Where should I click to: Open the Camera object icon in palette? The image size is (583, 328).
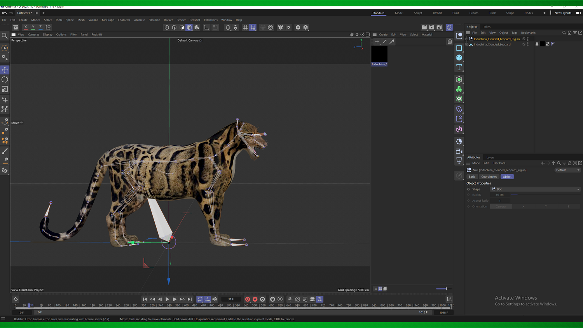click(x=459, y=151)
